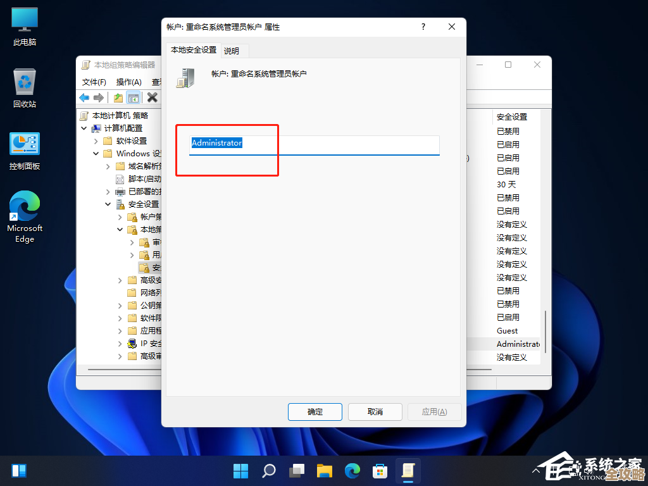
Task: Click the help question mark in the properties dialog
Action: (x=423, y=27)
